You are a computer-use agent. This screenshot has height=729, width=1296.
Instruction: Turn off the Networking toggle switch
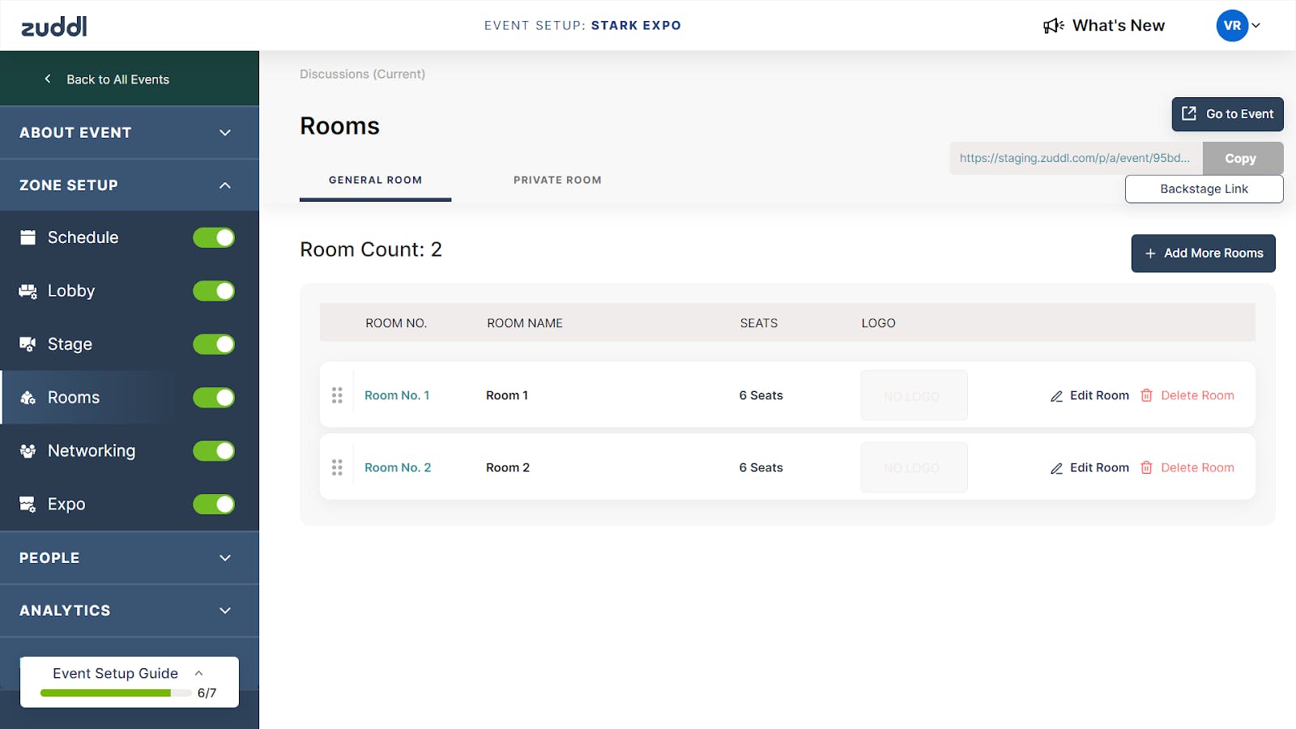click(x=214, y=451)
